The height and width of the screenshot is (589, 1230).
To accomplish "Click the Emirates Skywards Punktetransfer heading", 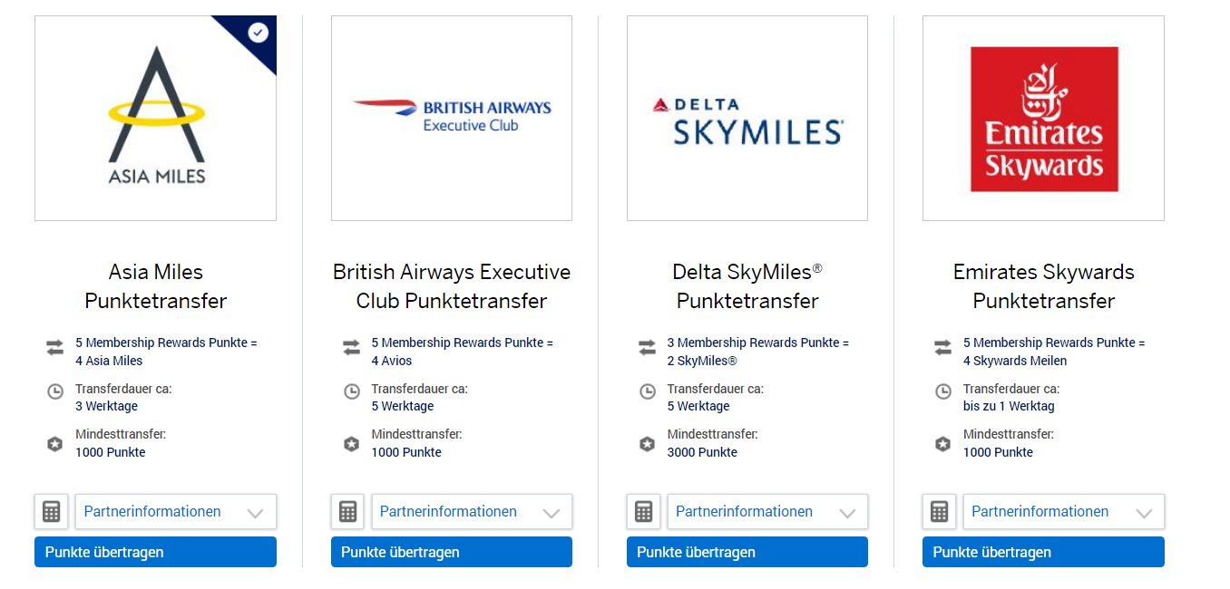I will click(x=1043, y=286).
